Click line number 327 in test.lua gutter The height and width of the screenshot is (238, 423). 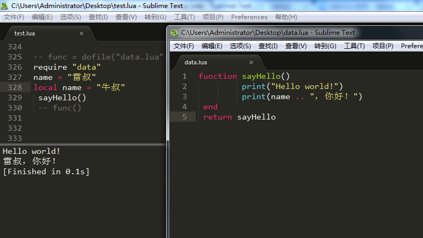pos(15,77)
